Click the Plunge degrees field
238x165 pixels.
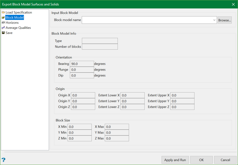(82, 70)
